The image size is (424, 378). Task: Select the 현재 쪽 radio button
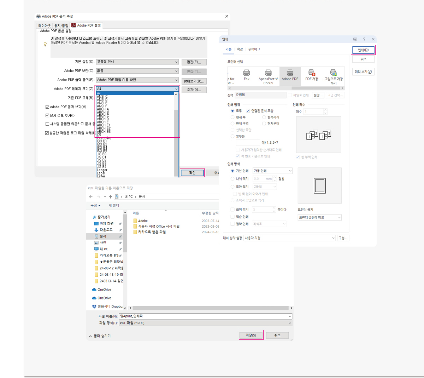coord(232,117)
